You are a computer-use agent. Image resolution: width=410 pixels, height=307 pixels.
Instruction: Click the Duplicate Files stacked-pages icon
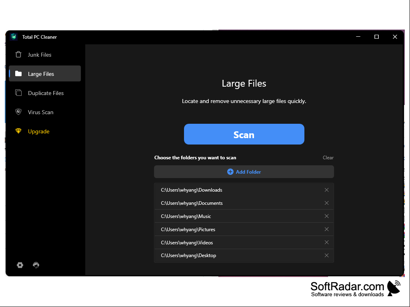pos(18,93)
